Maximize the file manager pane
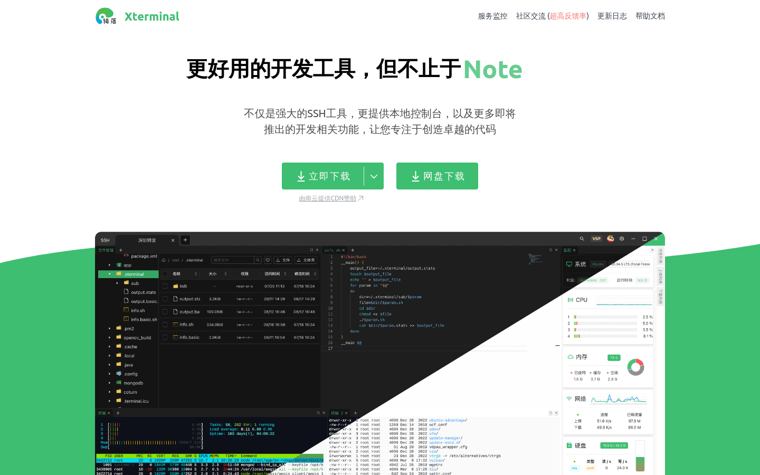 click(311, 250)
